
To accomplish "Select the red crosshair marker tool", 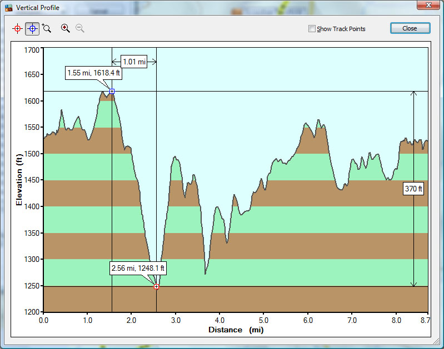I will click(x=18, y=28).
